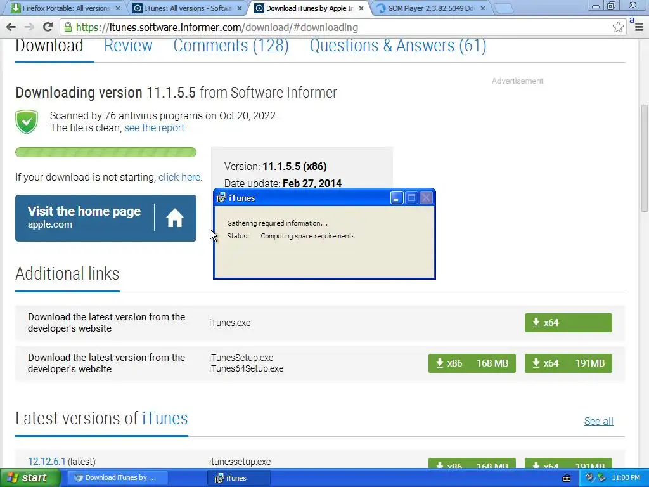Image resolution: width=649 pixels, height=487 pixels.
Task: Click the 'click here' download link
Action: click(x=179, y=178)
